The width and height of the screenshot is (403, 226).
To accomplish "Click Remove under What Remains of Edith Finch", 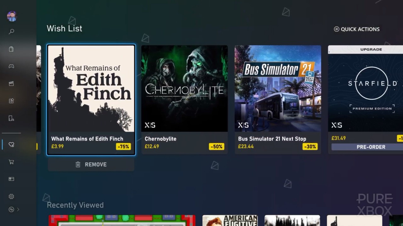I will pos(91,164).
